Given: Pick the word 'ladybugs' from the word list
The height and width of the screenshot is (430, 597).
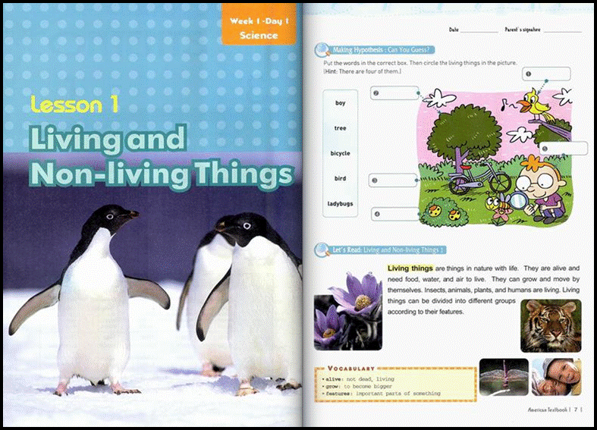Looking at the screenshot, I should [x=341, y=204].
